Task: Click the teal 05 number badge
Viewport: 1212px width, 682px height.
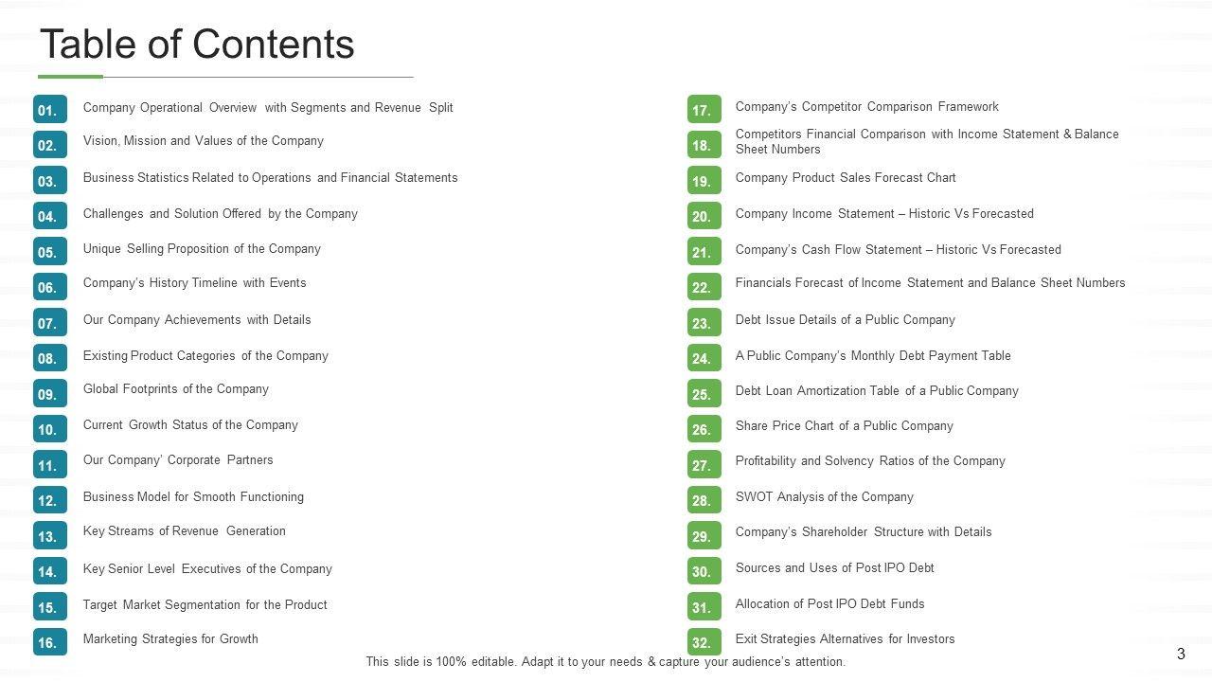Action: pyautogui.click(x=49, y=251)
